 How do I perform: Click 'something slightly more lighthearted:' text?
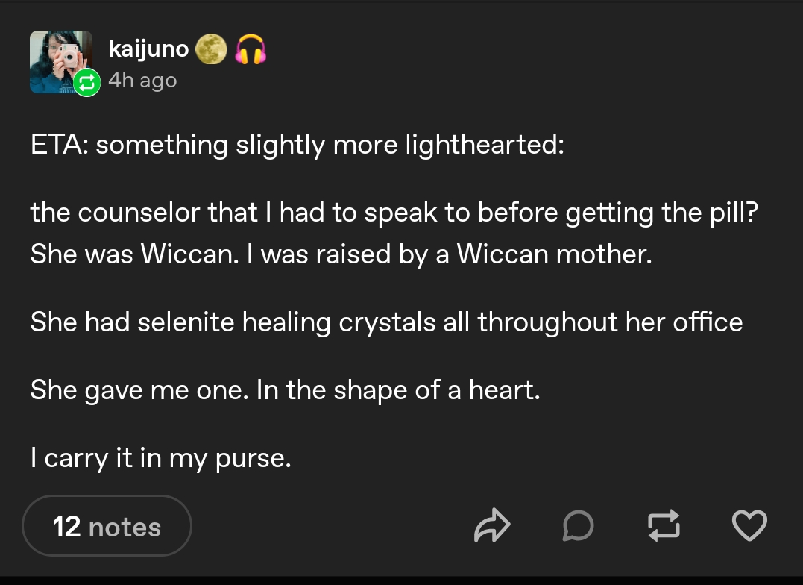pos(330,145)
